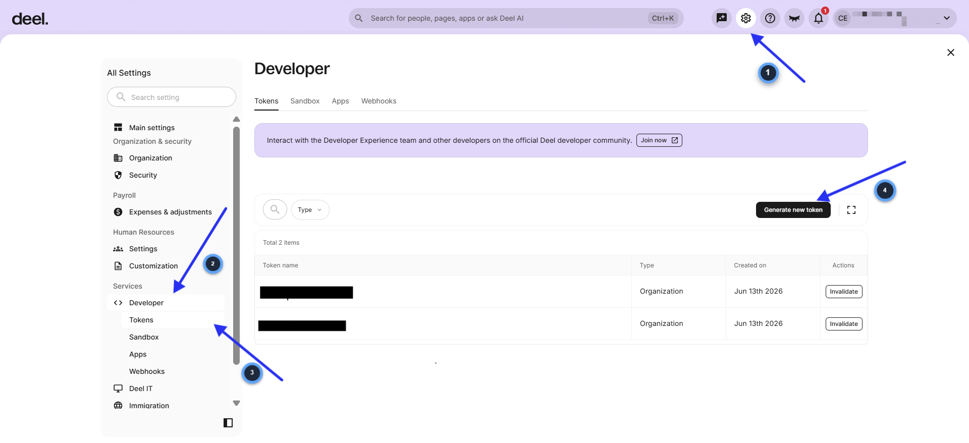Switch to the Tokens tab
This screenshot has width=969, height=443.
[266, 101]
